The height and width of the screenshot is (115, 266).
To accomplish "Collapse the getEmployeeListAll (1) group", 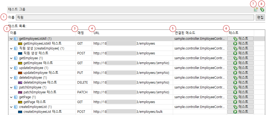I will (11, 39).
